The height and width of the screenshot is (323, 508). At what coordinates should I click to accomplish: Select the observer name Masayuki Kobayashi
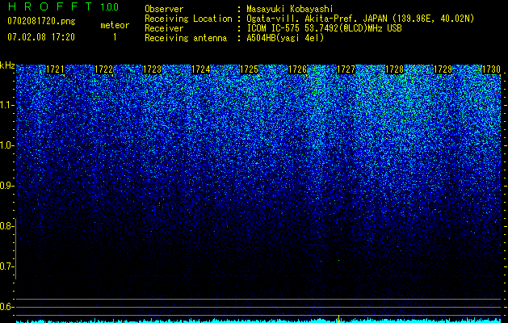click(290, 9)
